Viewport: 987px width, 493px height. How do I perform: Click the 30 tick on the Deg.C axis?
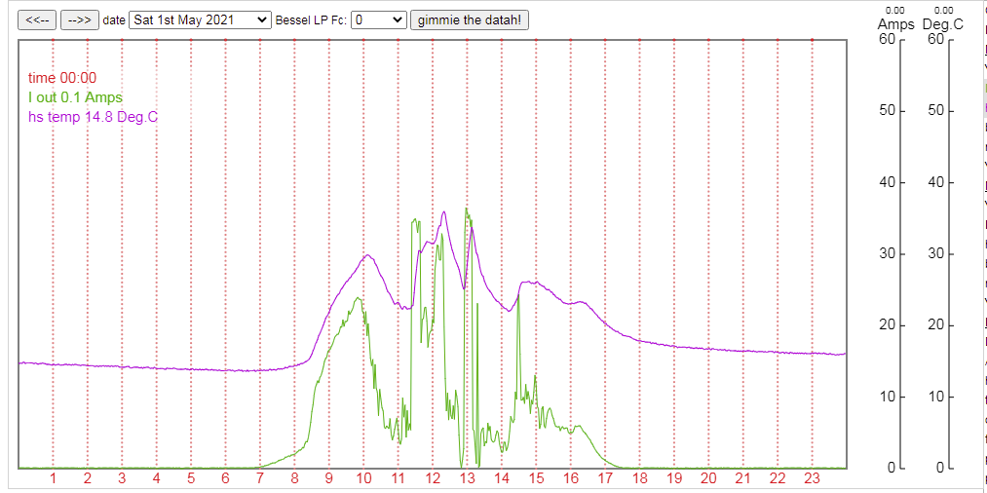[x=934, y=253]
